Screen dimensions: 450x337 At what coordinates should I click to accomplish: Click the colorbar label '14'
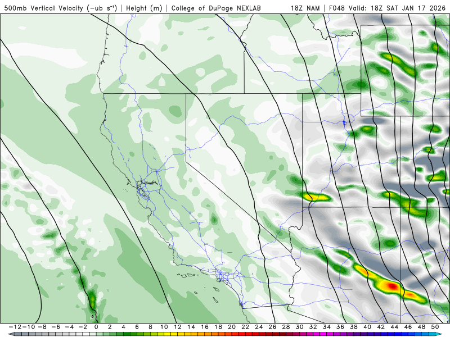[191, 327]
